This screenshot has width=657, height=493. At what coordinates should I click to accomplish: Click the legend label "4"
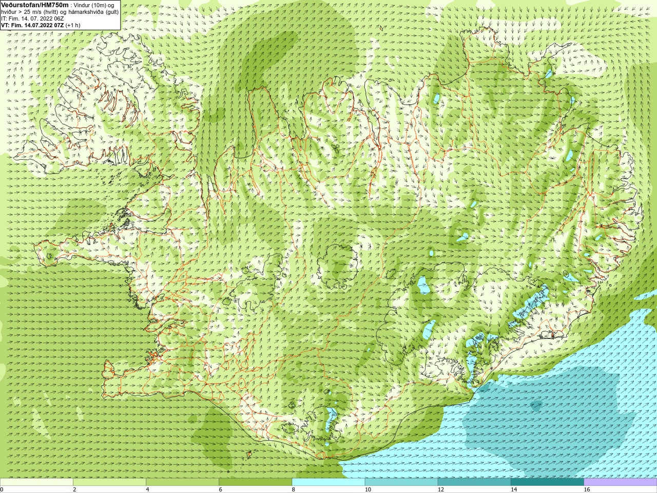(x=147, y=489)
